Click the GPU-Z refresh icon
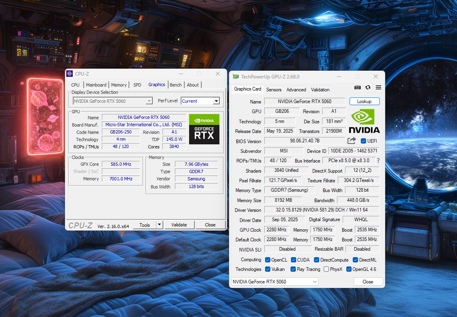Screen dimensions: 457x317 [368, 87]
